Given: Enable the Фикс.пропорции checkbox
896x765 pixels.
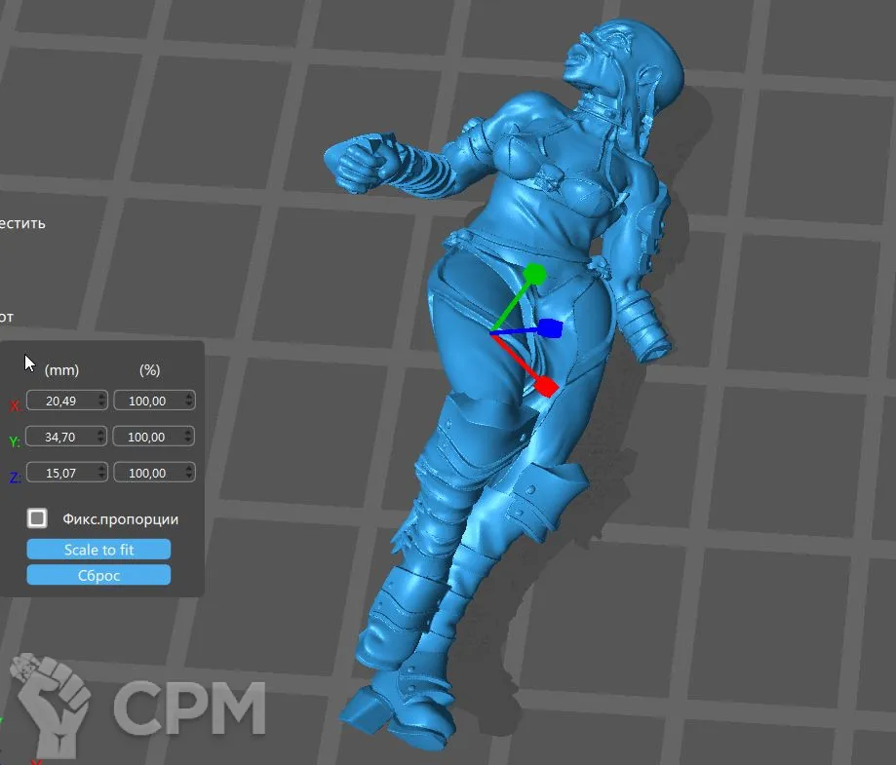Looking at the screenshot, I should (x=37, y=518).
